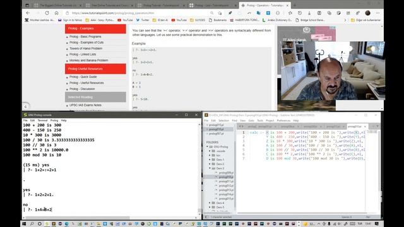Open Prolog - Discussion link
Screen dimensions: 404x227
pyautogui.click(x=82, y=89)
